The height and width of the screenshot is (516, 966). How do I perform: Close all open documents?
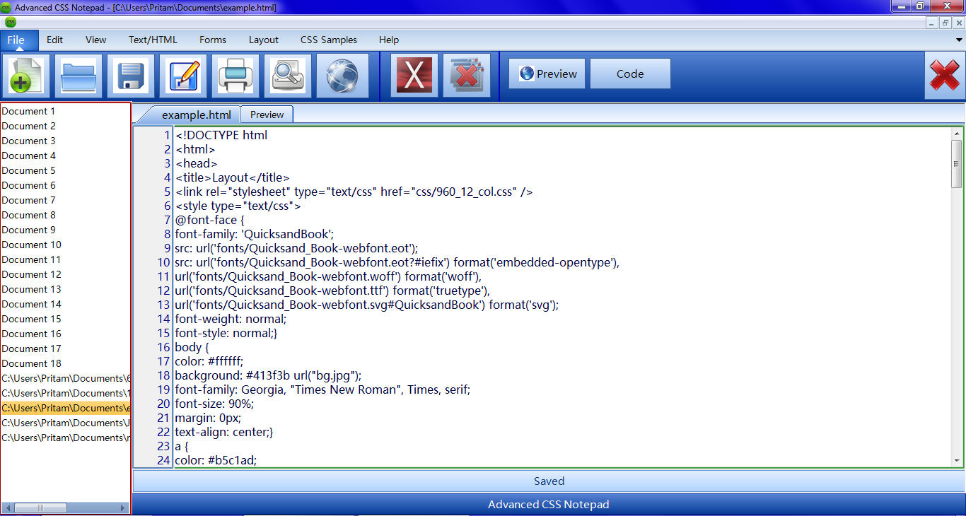(467, 75)
